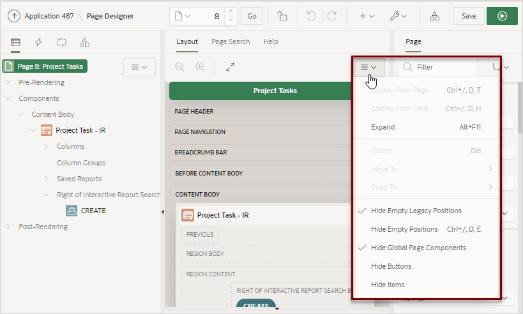Select the Dynamic Actions lightning icon
This screenshot has width=523, height=314.
pyautogui.click(x=38, y=42)
